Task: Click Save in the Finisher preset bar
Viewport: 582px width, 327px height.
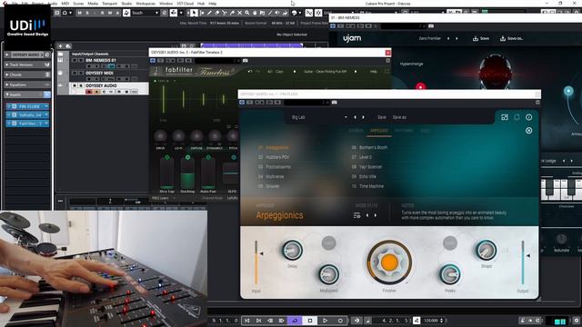Action: (x=382, y=117)
